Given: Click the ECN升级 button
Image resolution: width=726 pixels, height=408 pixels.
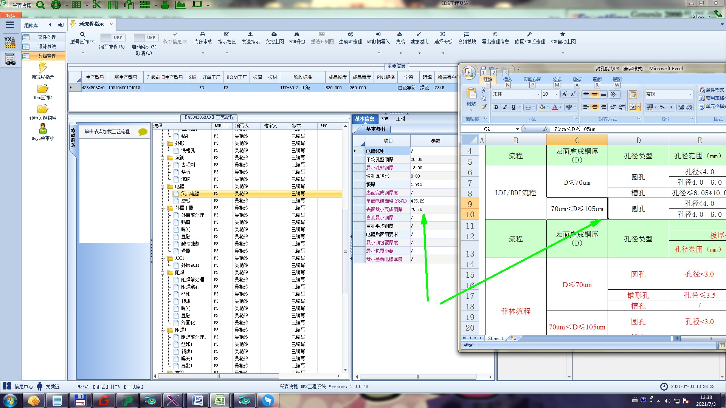Looking at the screenshot, I should (x=297, y=38).
